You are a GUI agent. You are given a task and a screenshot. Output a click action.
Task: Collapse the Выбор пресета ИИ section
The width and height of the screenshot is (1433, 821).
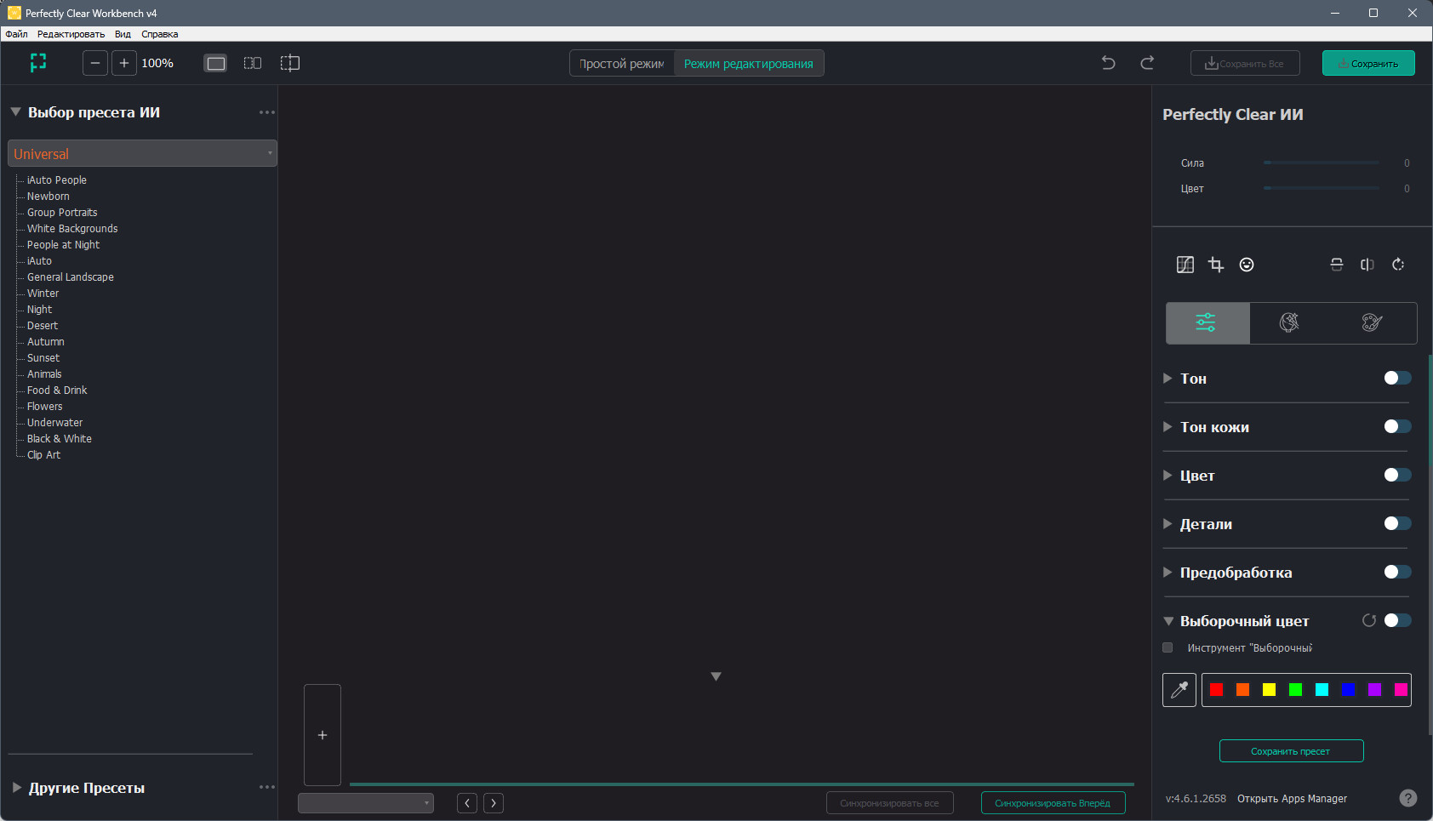pos(15,111)
